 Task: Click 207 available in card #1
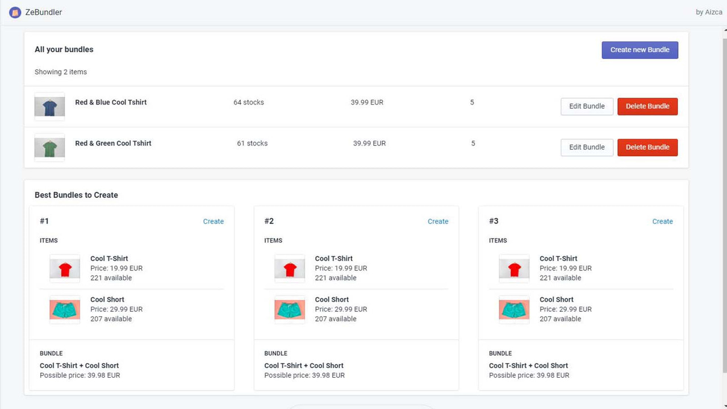[111, 319]
